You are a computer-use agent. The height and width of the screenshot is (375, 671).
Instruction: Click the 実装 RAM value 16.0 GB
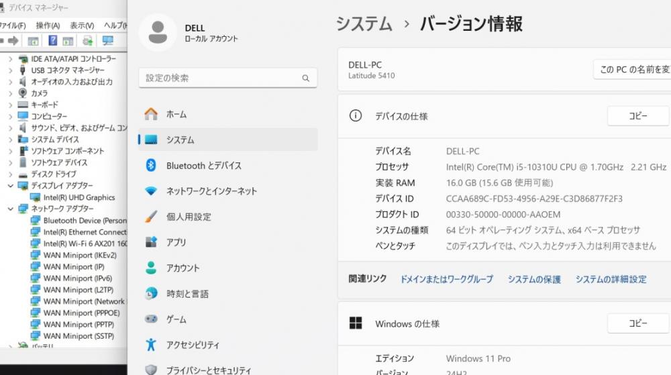coord(499,182)
